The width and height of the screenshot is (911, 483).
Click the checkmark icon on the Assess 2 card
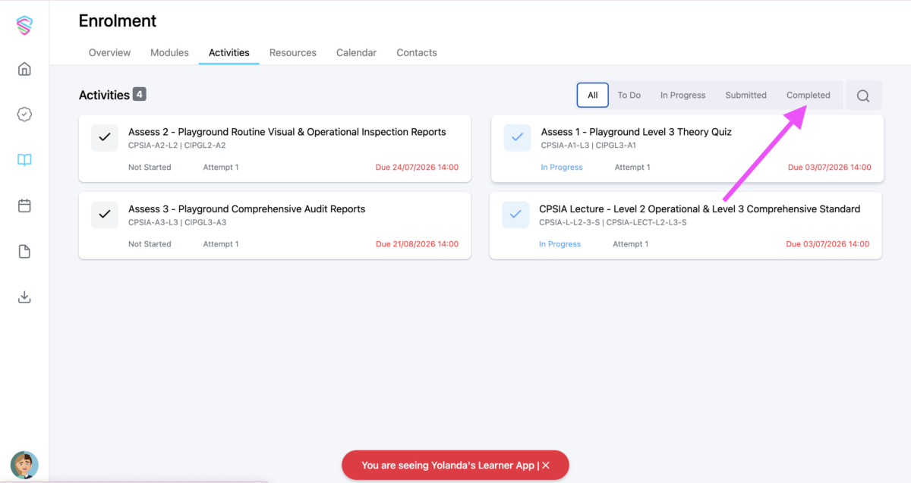coord(105,137)
